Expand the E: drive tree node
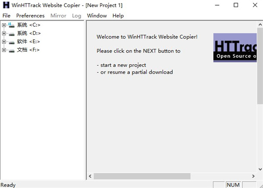Viewport: 263px width, 188px height. [x=4, y=42]
